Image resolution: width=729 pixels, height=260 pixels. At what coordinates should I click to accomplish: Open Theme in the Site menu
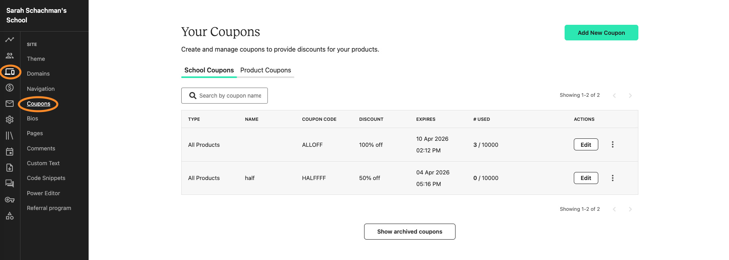(x=36, y=59)
